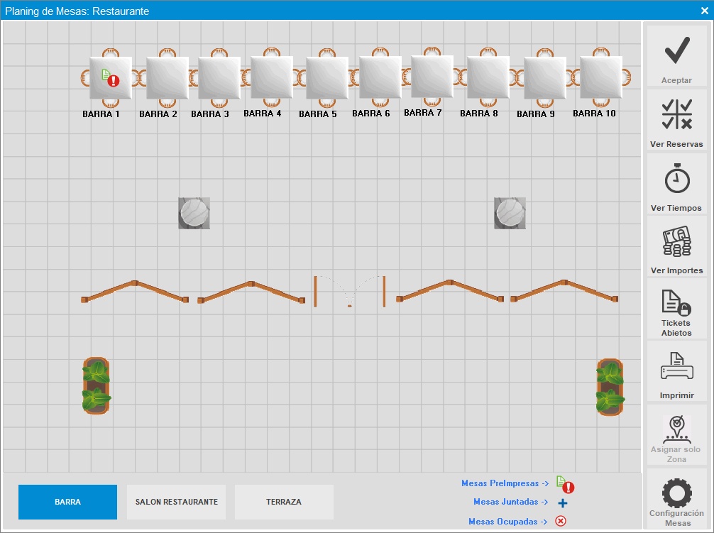
Task: Select table BARRA 2
Action: pyautogui.click(x=167, y=78)
